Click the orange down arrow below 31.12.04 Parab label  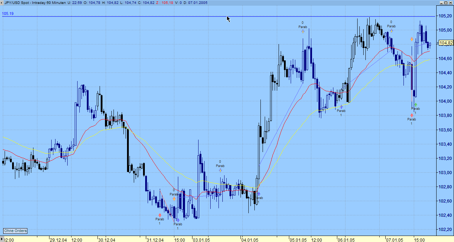(174, 199)
